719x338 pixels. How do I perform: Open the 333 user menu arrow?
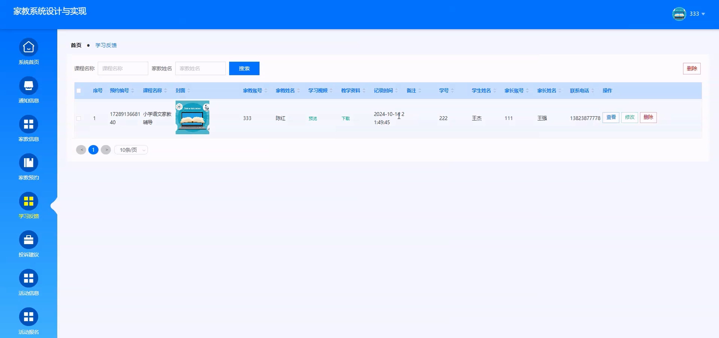[703, 14]
